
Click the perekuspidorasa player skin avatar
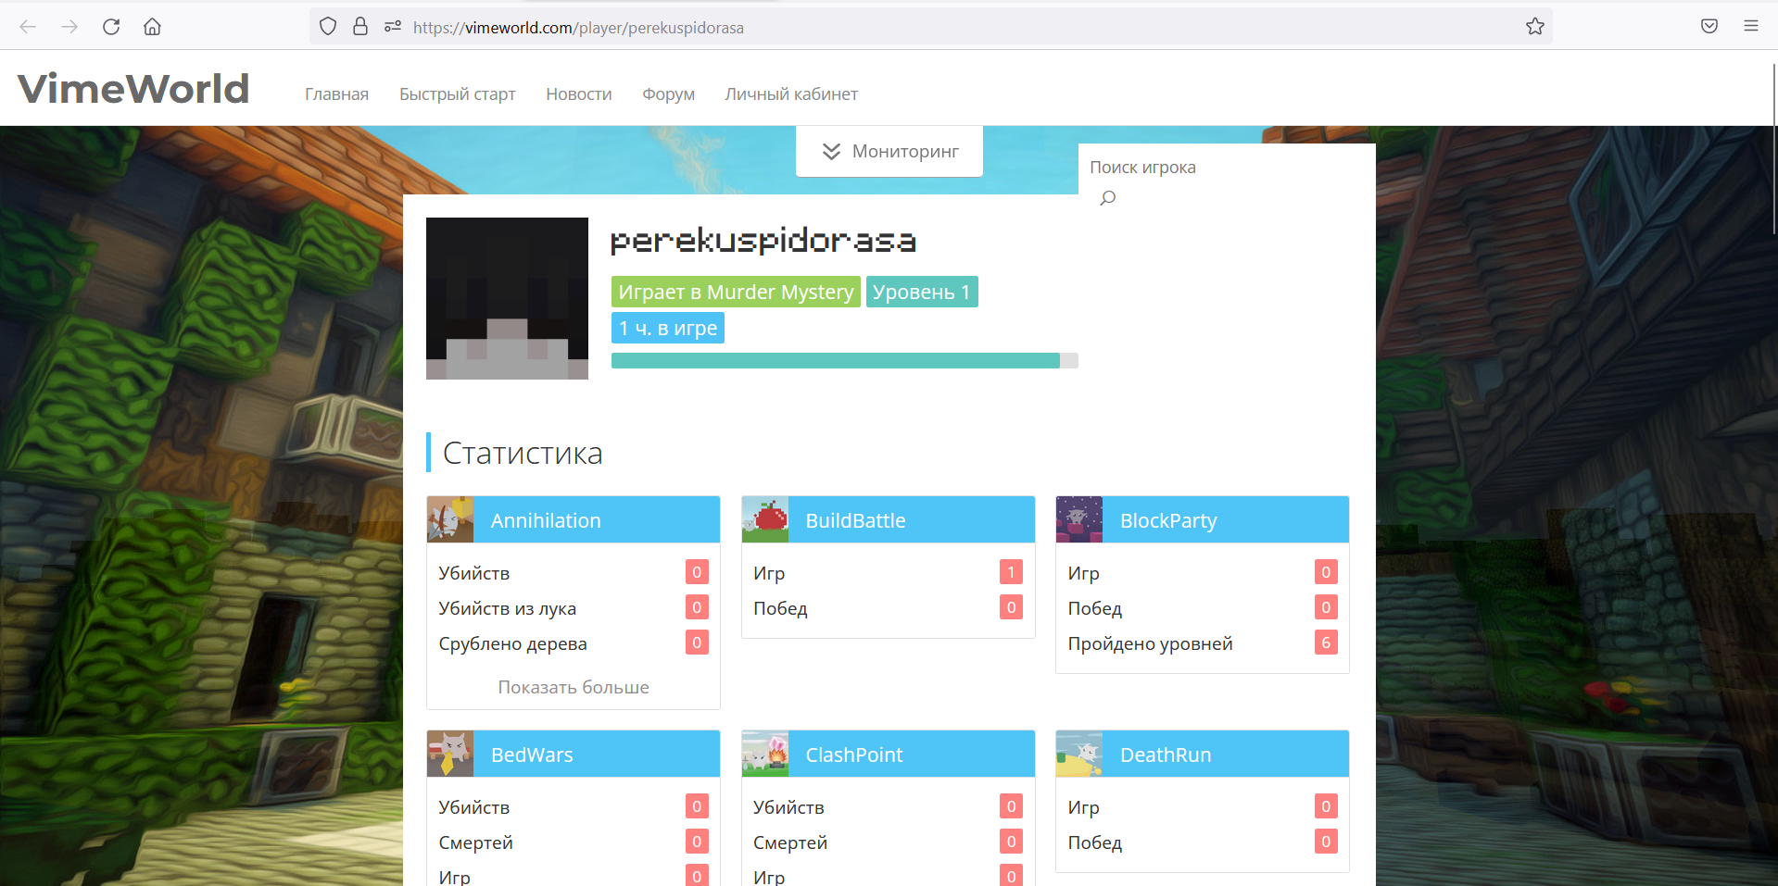pos(507,298)
